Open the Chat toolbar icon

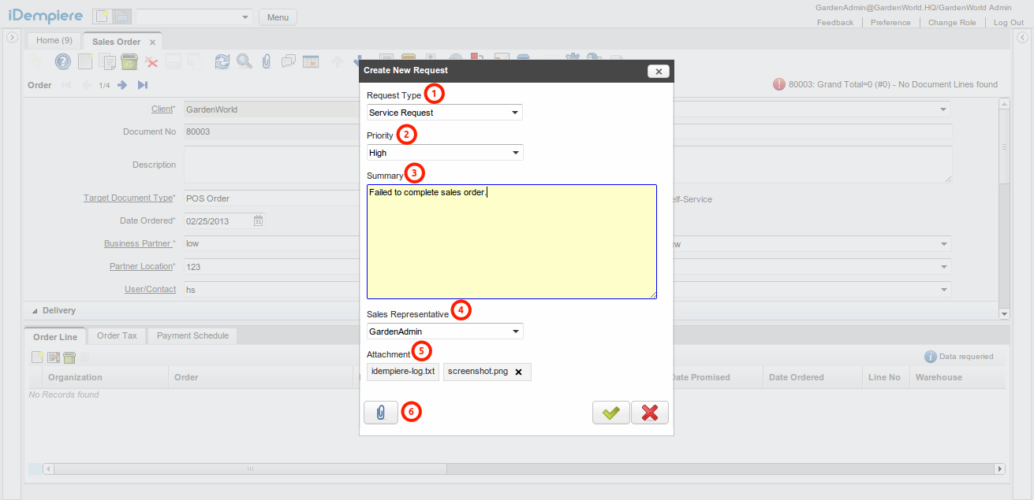288,61
